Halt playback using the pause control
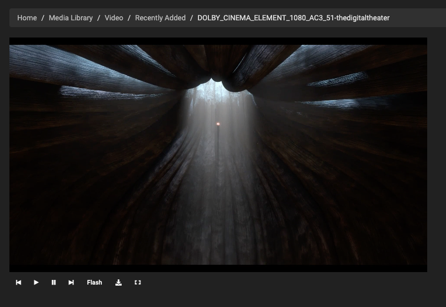The image size is (446, 307). [54, 283]
